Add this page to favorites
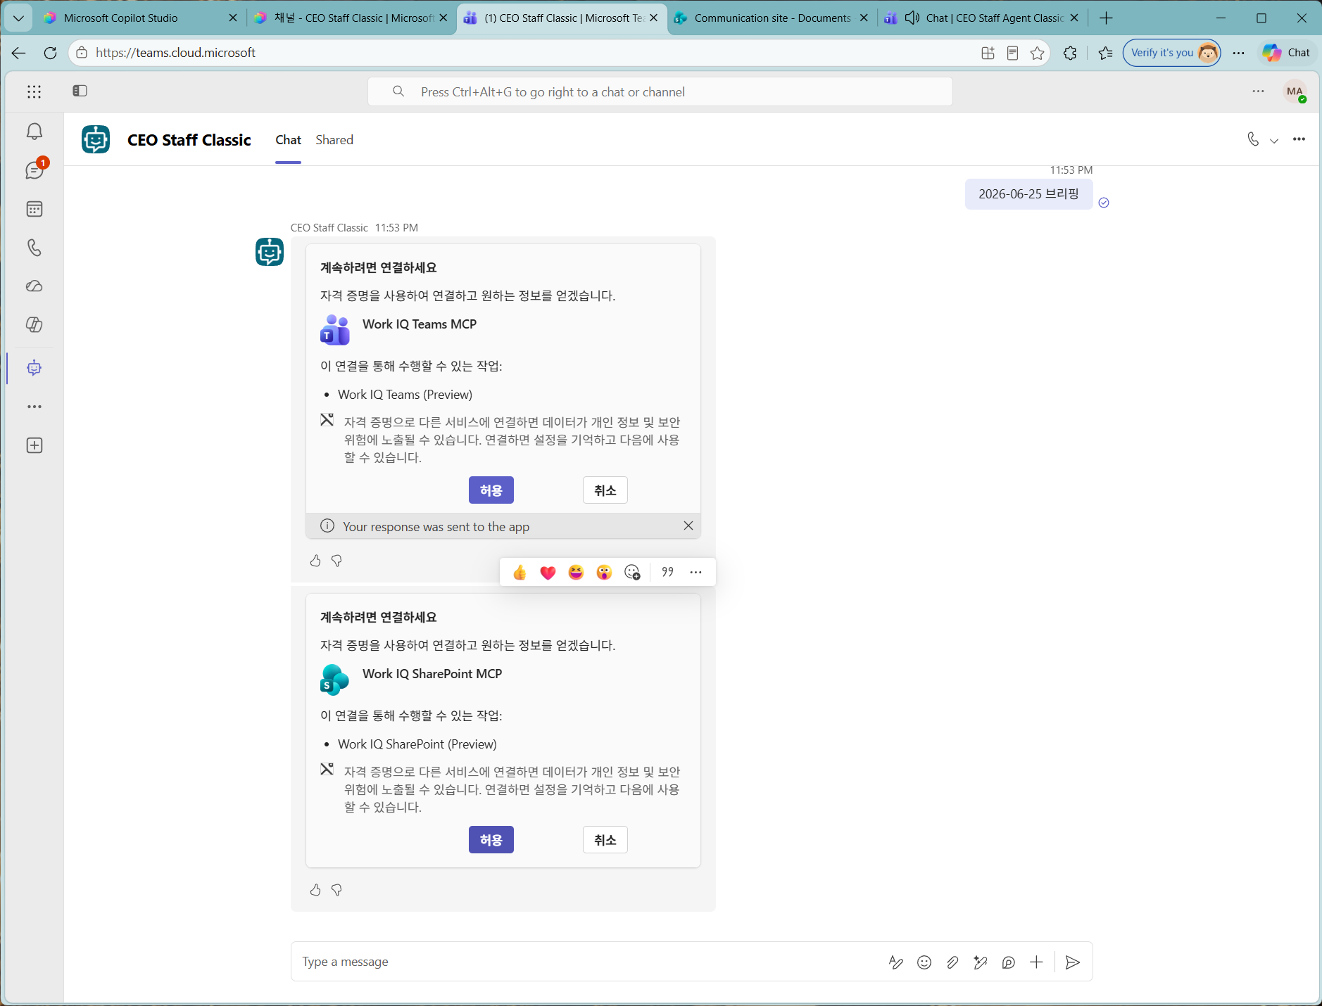This screenshot has width=1322, height=1006. [1037, 53]
